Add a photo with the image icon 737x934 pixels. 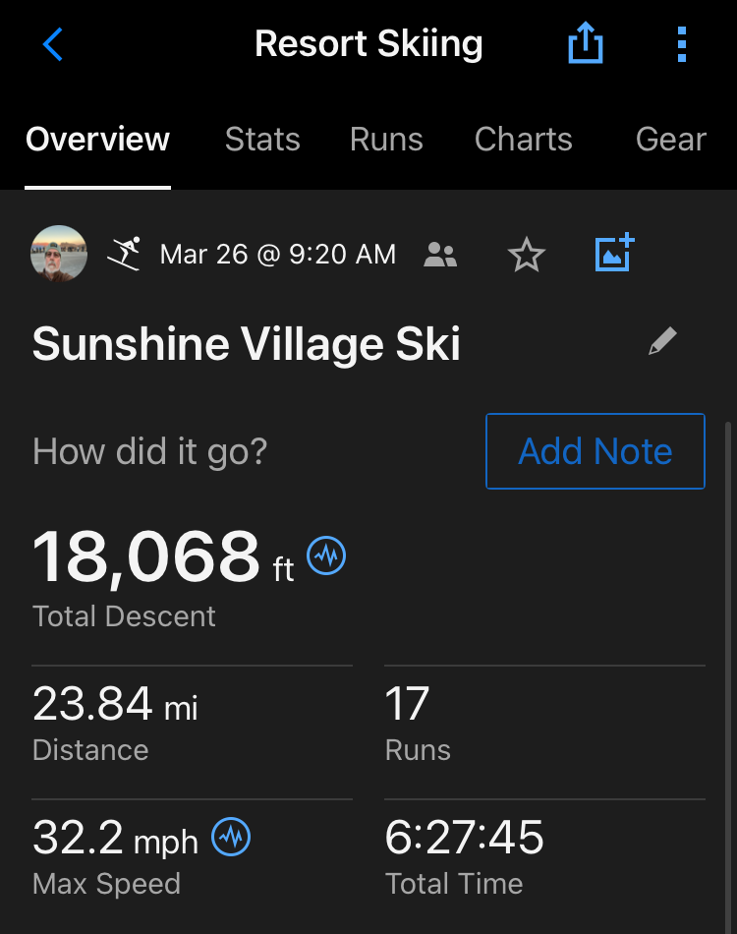[615, 254]
